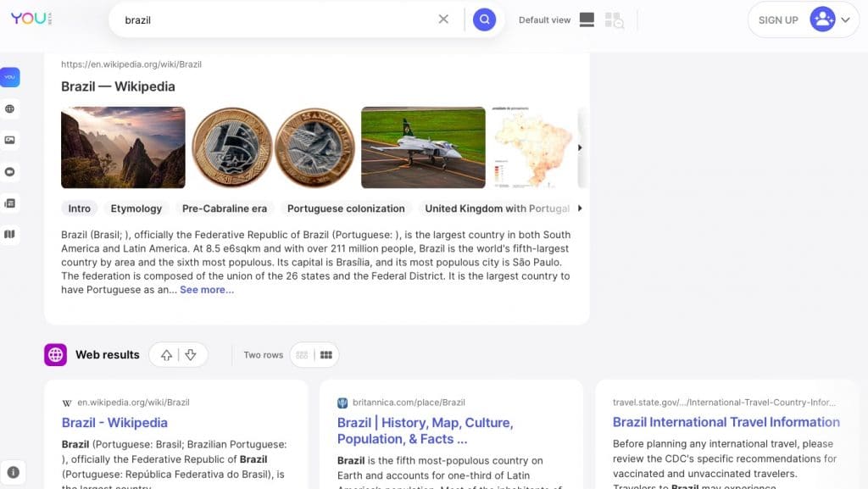Clear the search box with X icon

tap(443, 19)
